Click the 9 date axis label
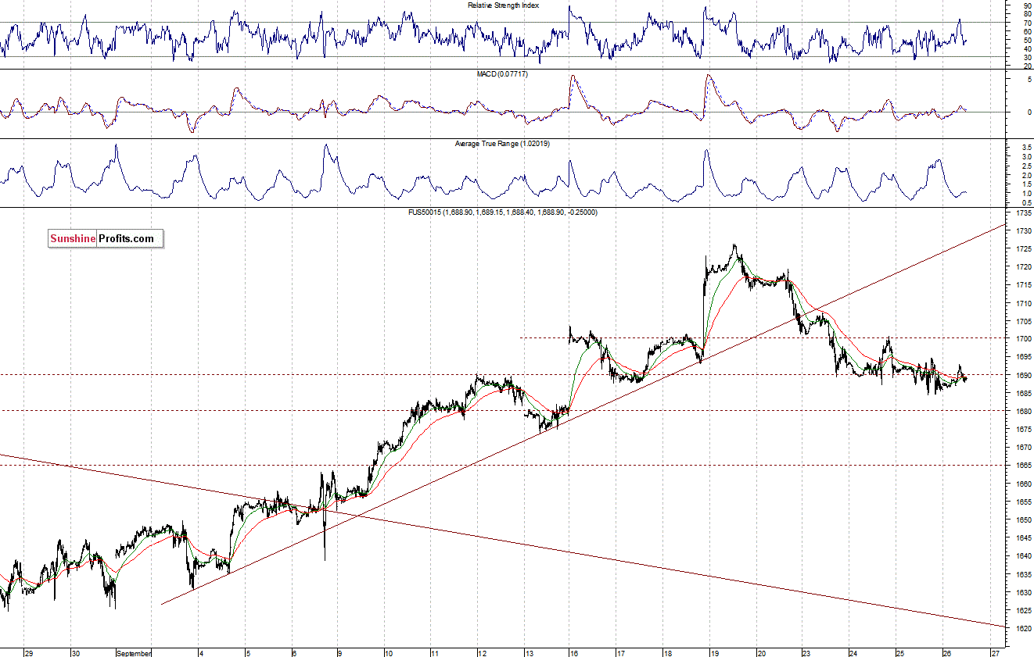This screenshot has height=657, width=1034. (340, 653)
